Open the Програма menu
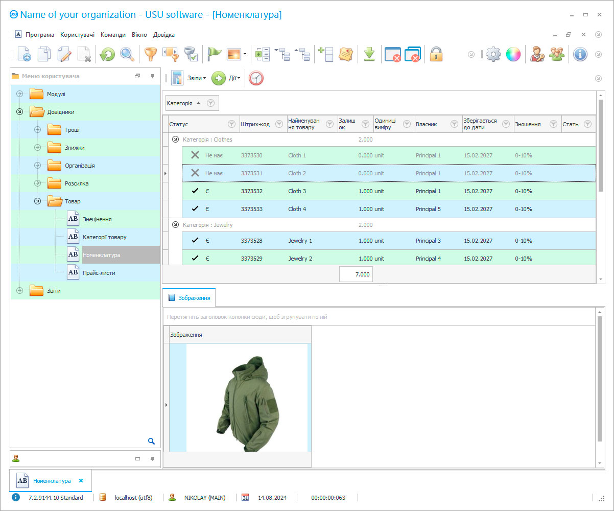This screenshot has height=511, width=614. coord(40,35)
